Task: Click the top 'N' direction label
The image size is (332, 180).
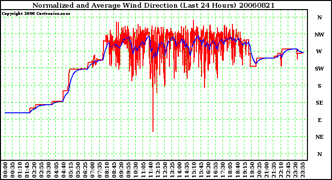Action: coord(319,17)
